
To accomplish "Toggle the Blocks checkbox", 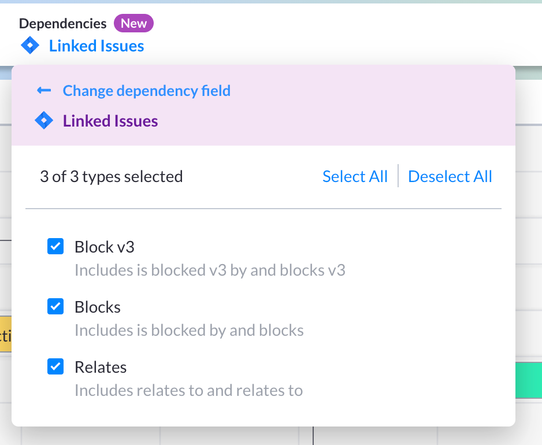I will [55, 307].
